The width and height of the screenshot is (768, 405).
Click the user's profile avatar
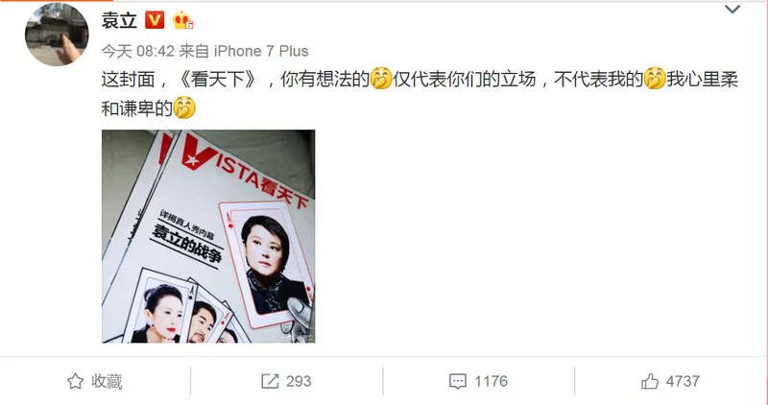(x=57, y=35)
